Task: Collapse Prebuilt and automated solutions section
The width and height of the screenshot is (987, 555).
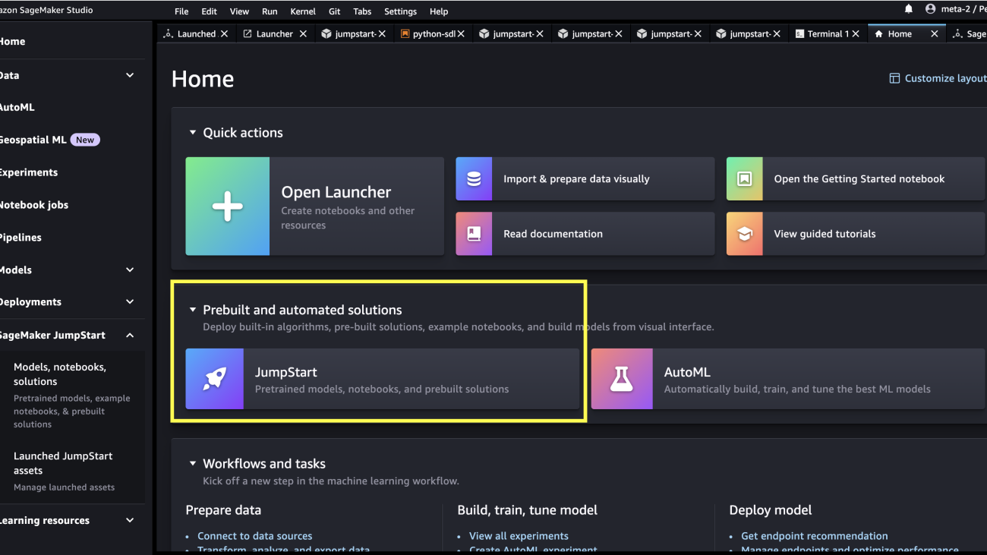Action: click(193, 310)
